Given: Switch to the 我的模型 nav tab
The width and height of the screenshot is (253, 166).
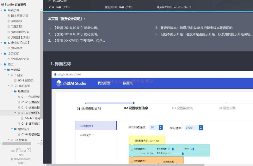Looking at the screenshot, I should pyautogui.click(x=104, y=83).
